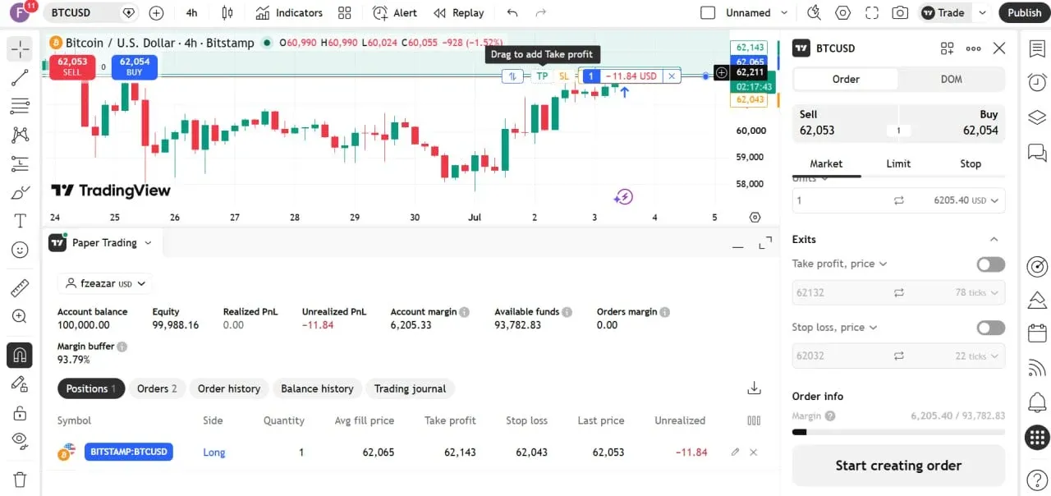
Task: Open the Orders 2 tab
Action: (156, 388)
